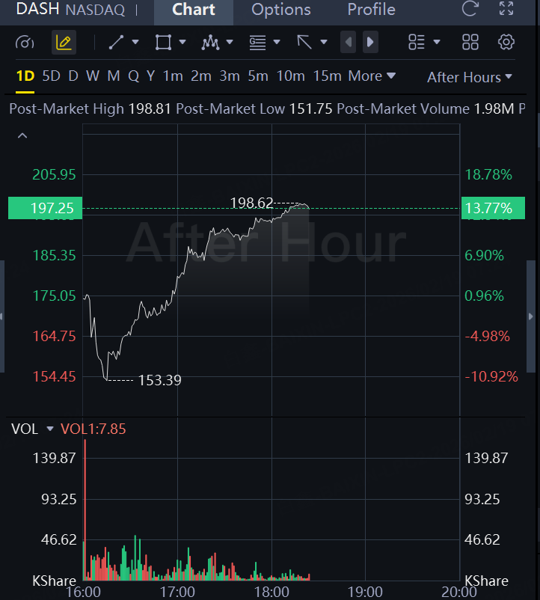The height and width of the screenshot is (600, 540).
Task: Click the 18.78% percent axis label
Action: point(488,175)
